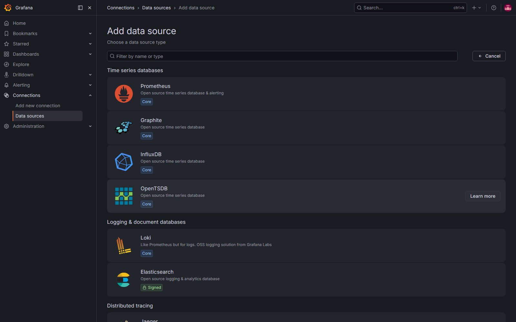516x322 pixels.
Task: Click the OpenTSDB logo icon
Action: (x=124, y=196)
